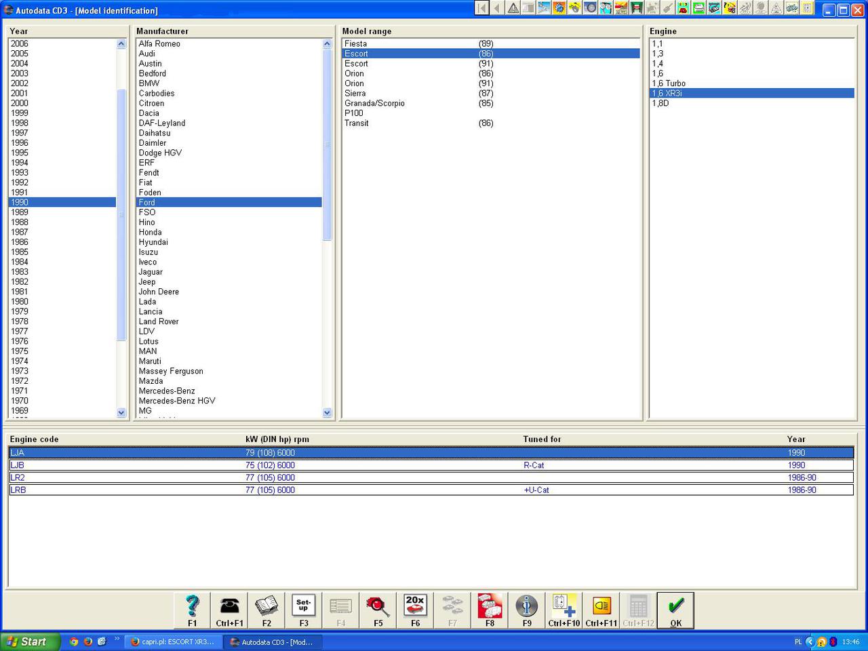This screenshot has width=868, height=651.
Task: Open the F3 Set-up icon
Action: coord(304,610)
